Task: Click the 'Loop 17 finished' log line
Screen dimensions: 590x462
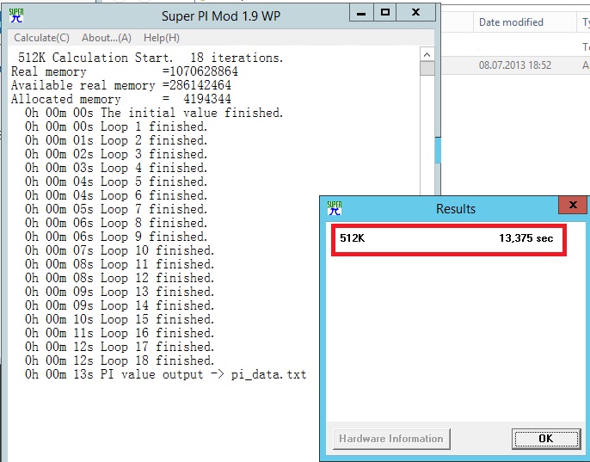Action: click(120, 347)
